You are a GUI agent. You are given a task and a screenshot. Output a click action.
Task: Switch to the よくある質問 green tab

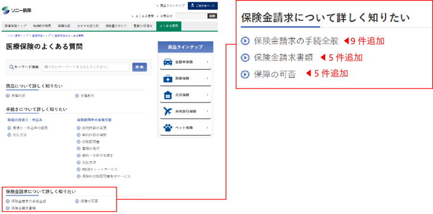pos(169,26)
